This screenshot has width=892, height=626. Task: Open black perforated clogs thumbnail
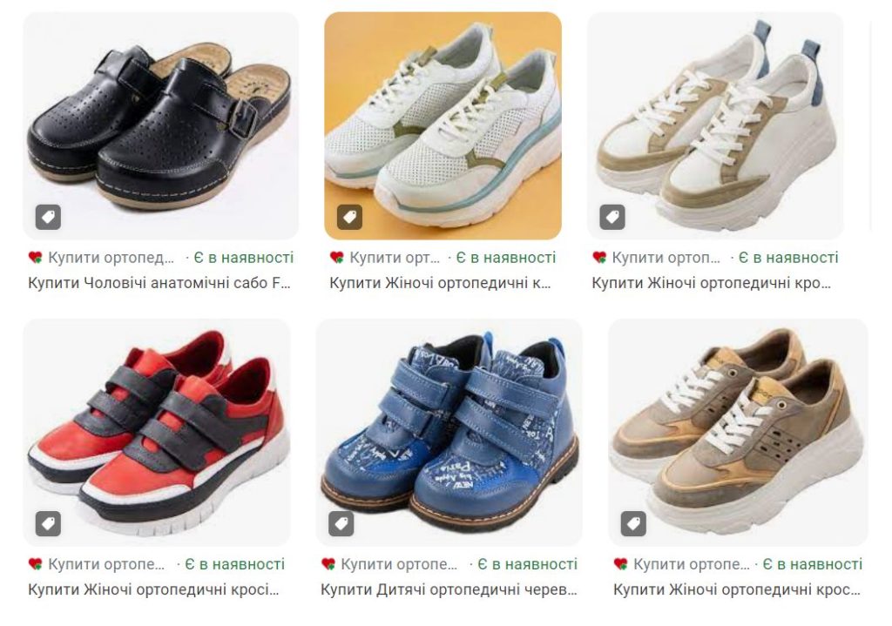coord(160,125)
